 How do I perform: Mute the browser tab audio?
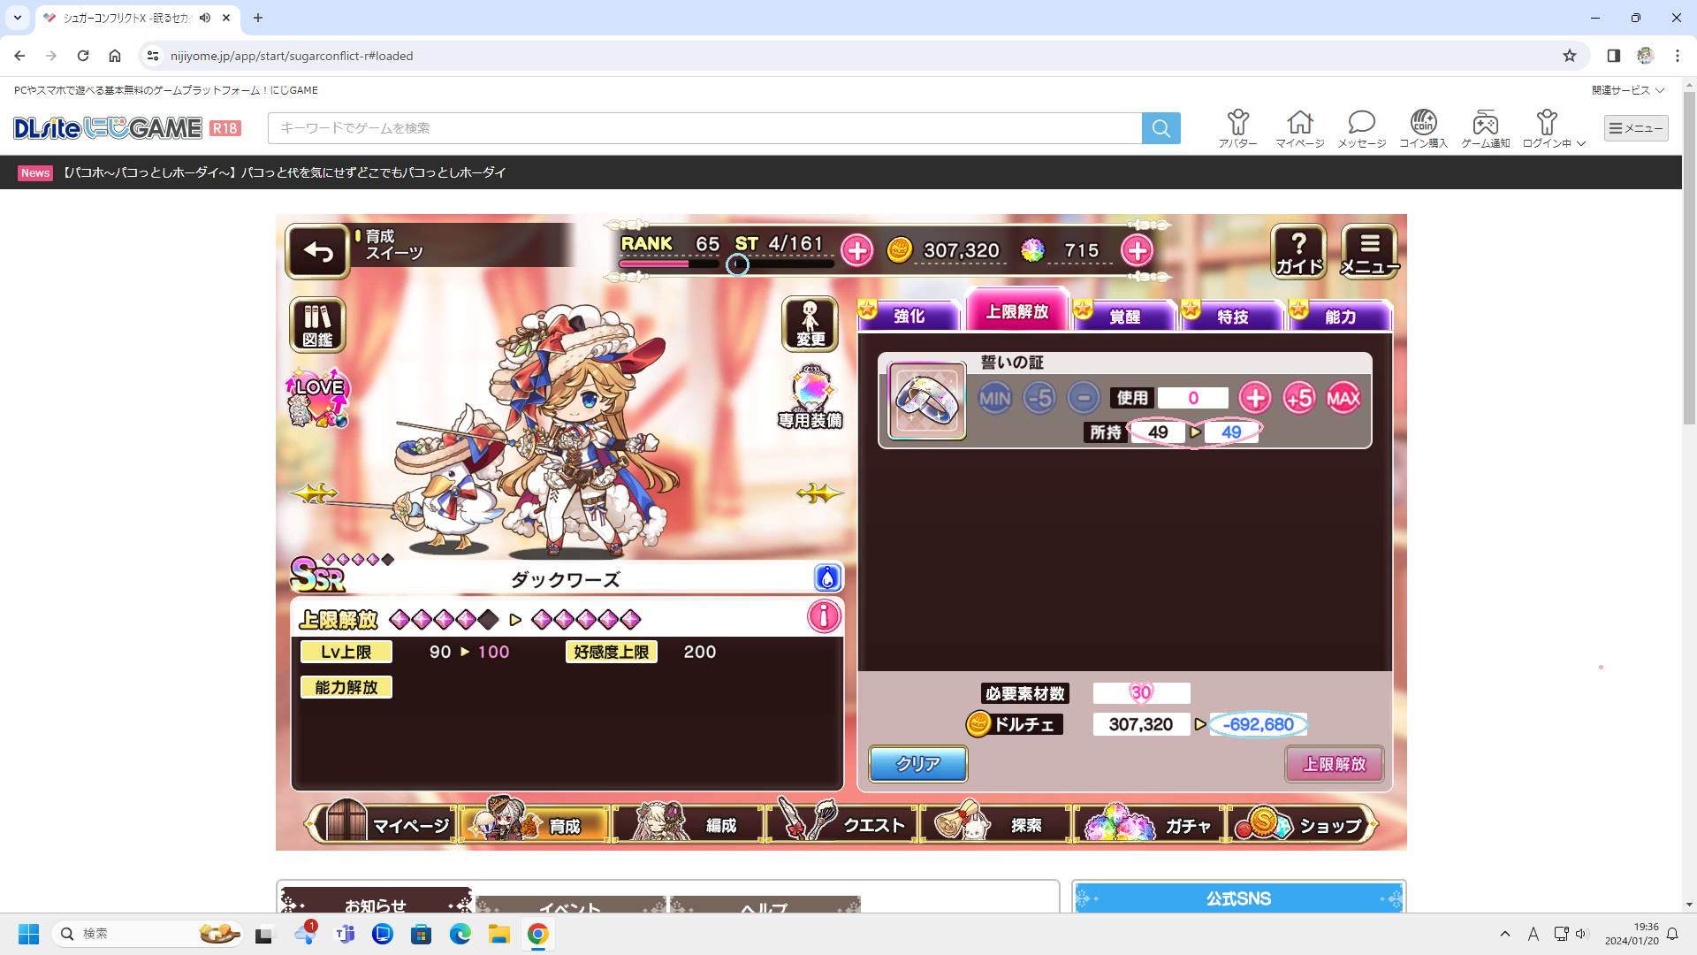(205, 18)
